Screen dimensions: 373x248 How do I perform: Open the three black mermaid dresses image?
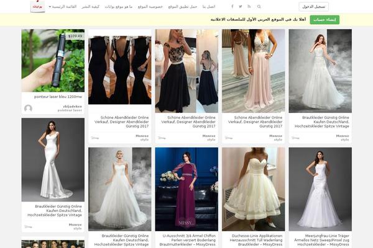coord(119,70)
